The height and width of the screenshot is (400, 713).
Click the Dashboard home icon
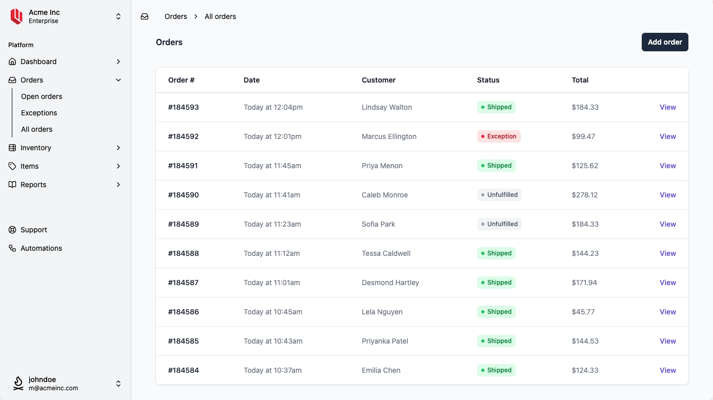click(x=12, y=62)
